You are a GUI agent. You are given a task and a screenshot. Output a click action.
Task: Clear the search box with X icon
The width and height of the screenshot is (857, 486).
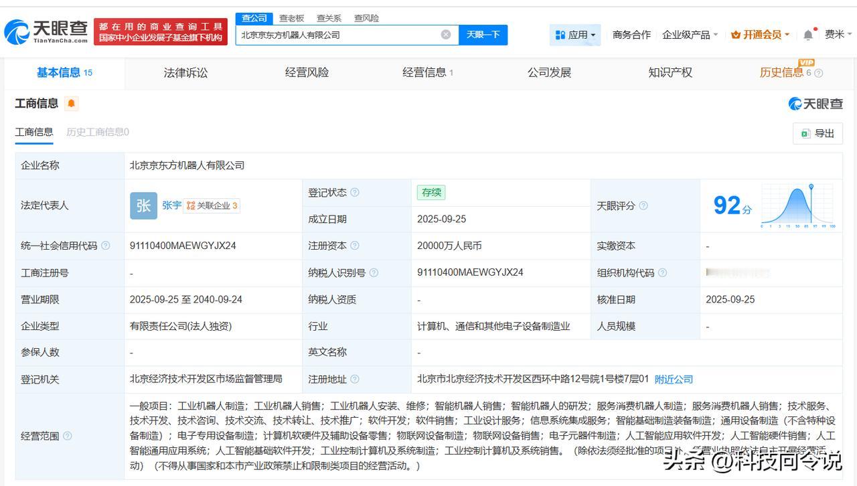point(446,35)
